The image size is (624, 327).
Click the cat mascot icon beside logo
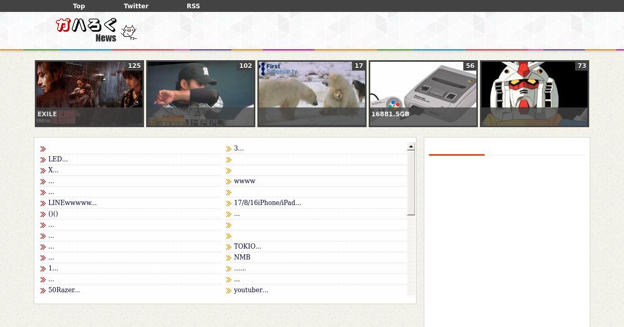pyautogui.click(x=129, y=33)
